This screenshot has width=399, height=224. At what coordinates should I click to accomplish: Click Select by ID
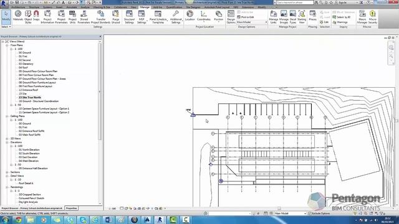point(341,17)
